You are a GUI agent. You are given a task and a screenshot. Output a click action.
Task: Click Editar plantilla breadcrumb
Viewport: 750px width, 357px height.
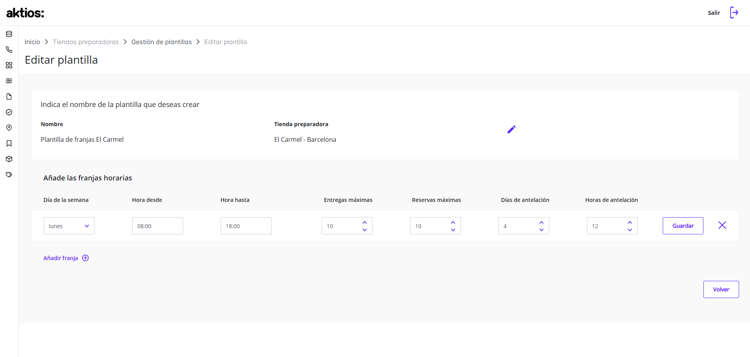(x=226, y=42)
